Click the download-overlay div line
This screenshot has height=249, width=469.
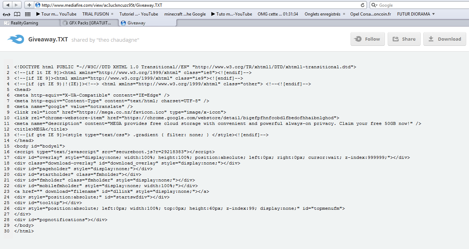click(x=127, y=163)
